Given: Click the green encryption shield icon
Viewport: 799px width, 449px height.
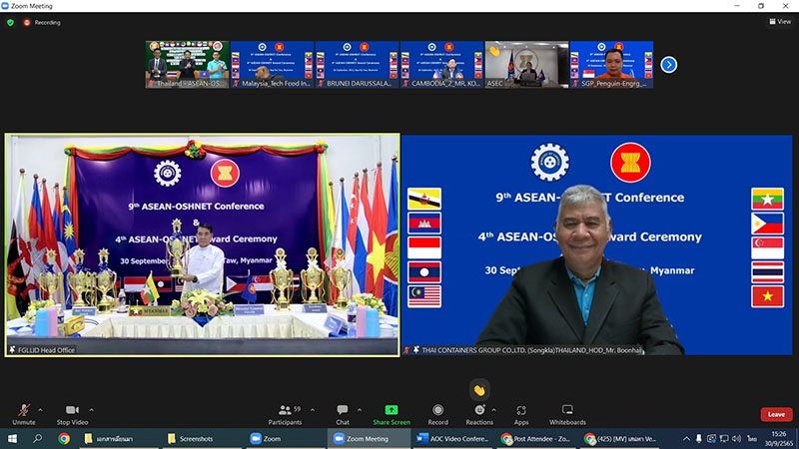Looking at the screenshot, I should click(11, 21).
